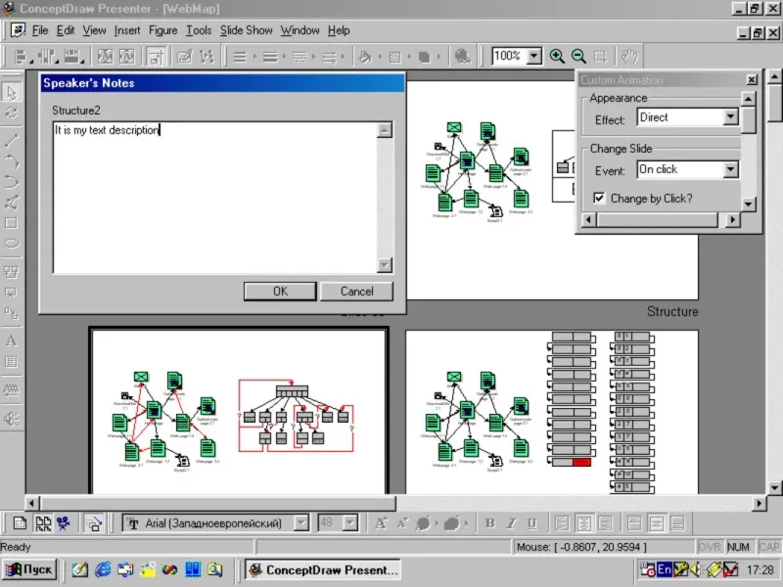Switch to single slide view icon
Viewport: 783px width, 587px height.
[x=20, y=523]
